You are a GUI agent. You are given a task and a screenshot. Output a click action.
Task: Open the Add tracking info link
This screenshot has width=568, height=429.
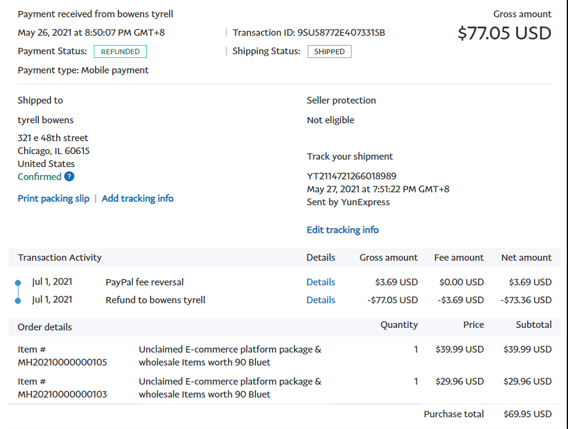click(138, 198)
